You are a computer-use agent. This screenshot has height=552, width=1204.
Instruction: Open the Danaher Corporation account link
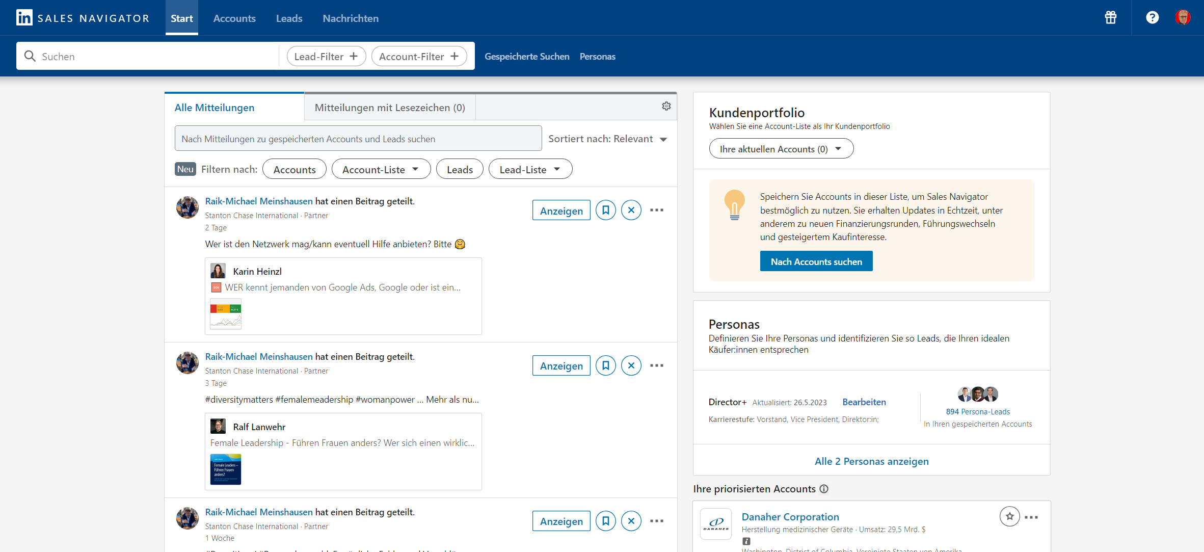point(790,516)
